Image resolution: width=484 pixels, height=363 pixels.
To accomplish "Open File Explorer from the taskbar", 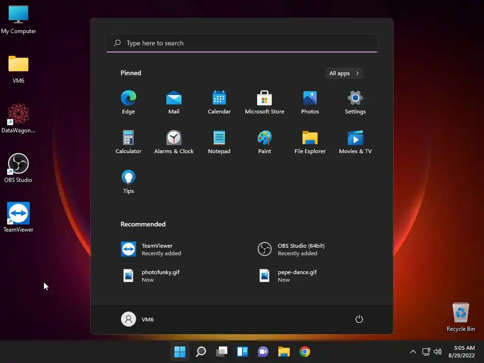I will tap(284, 352).
